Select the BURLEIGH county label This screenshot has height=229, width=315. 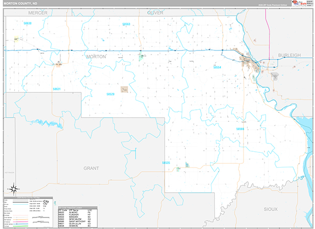pyautogui.click(x=289, y=55)
